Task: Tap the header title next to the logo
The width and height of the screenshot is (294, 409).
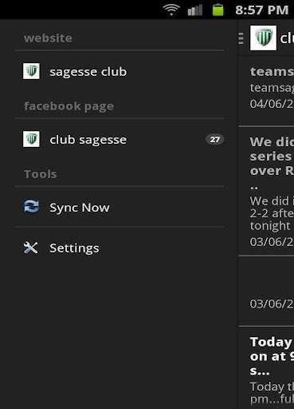Action: click(287, 38)
